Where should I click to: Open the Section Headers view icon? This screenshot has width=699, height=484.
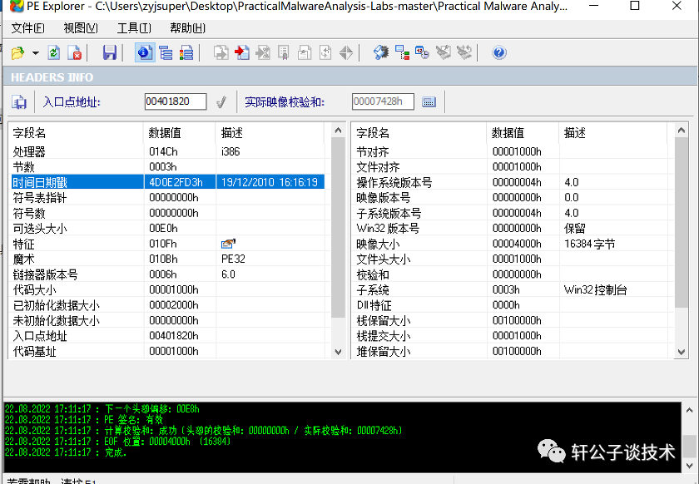point(186,53)
